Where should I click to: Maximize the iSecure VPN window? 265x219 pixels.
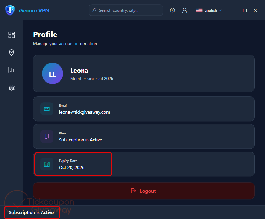point(245,10)
